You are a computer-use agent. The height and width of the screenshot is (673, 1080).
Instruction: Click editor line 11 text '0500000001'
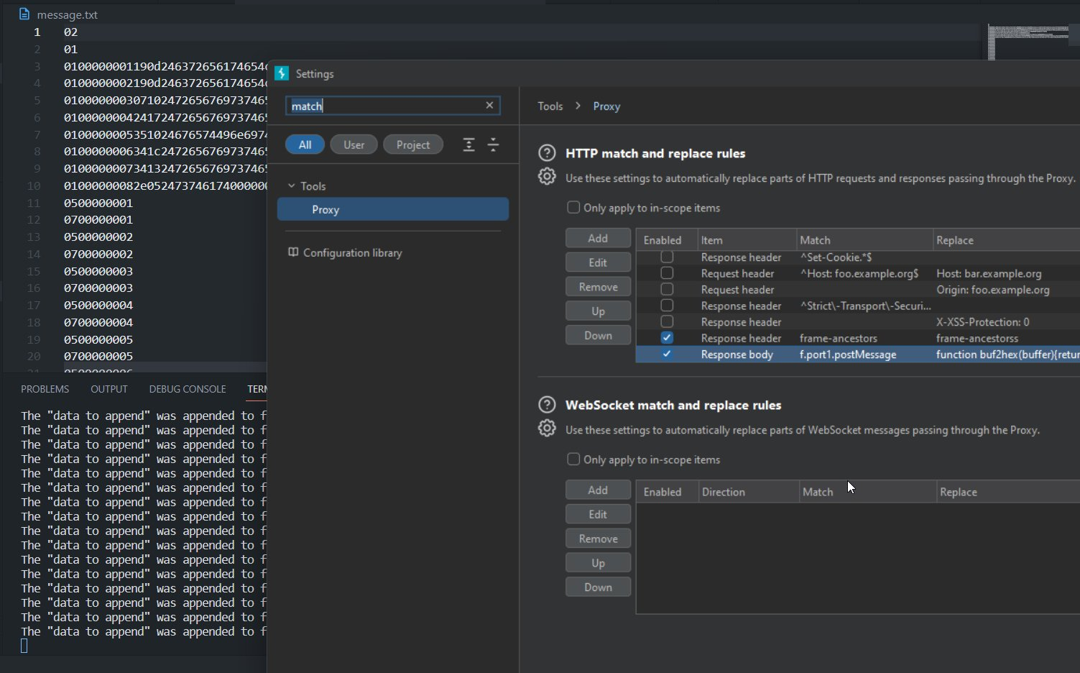98,203
